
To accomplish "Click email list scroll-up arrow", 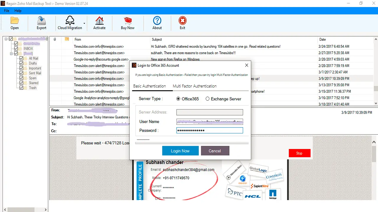I will [x=376, y=39].
